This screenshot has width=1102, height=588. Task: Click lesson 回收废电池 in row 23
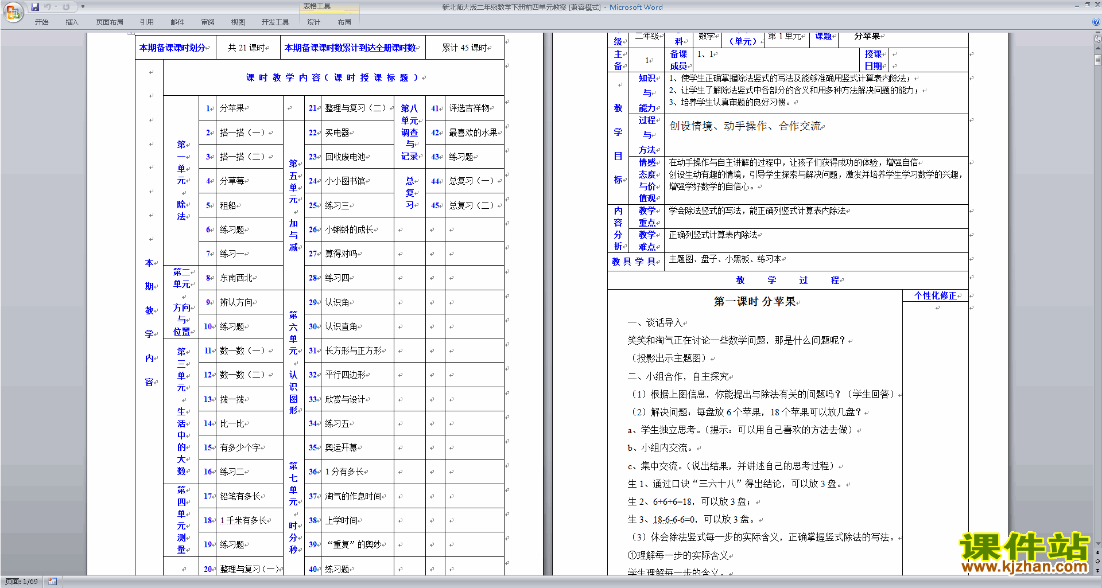(x=346, y=157)
